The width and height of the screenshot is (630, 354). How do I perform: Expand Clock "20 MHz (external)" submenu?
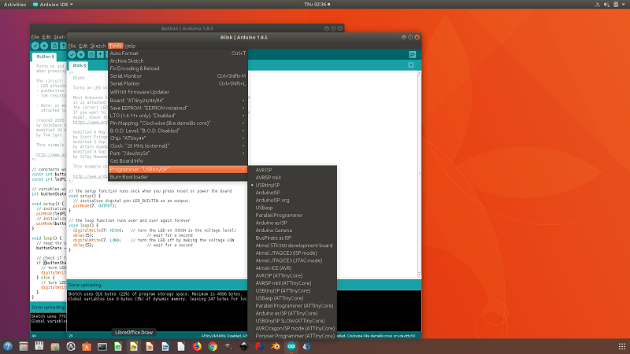178,146
